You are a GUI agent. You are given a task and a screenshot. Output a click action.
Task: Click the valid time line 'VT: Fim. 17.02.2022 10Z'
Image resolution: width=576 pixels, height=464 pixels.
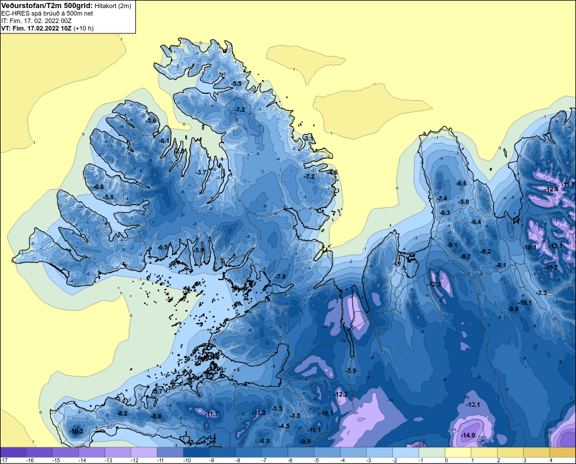[x=37, y=28]
